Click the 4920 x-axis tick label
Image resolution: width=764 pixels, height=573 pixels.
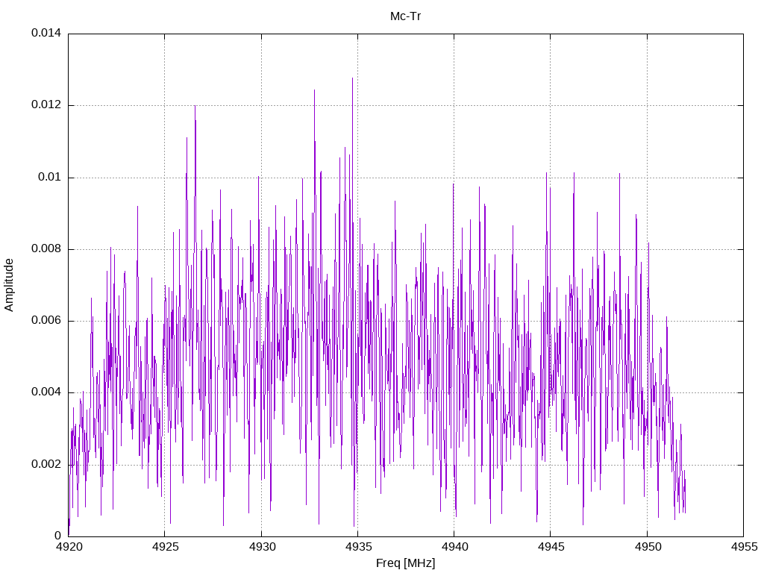[x=68, y=547]
